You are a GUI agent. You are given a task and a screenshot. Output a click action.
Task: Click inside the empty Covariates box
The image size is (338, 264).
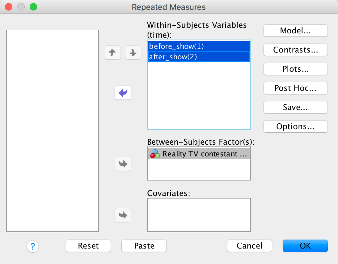[199, 215]
